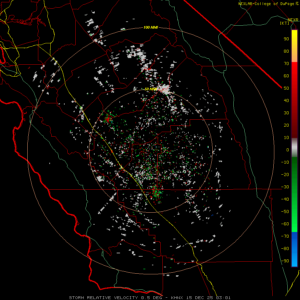The height and width of the screenshot is (300, 300).
Task: Select the 70 value on velocity scale
Action: pyautogui.click(x=286, y=64)
